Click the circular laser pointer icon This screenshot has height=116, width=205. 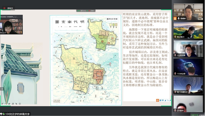tap(20, 104)
